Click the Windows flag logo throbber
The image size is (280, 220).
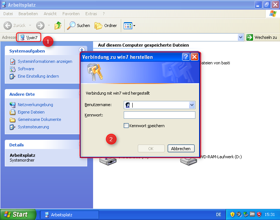(273, 14)
